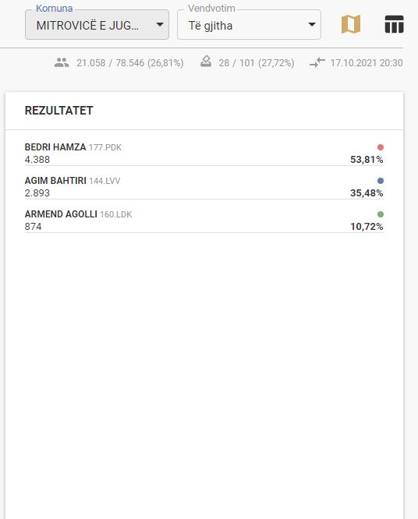Open the map view icon
The height and width of the screenshot is (519, 418).
pyautogui.click(x=351, y=24)
